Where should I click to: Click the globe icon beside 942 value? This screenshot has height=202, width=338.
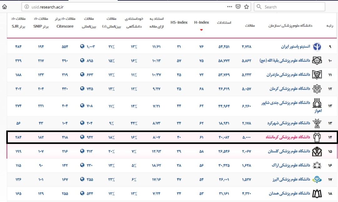click(x=82, y=137)
